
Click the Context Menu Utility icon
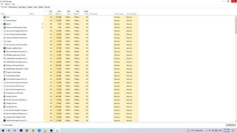4,76
